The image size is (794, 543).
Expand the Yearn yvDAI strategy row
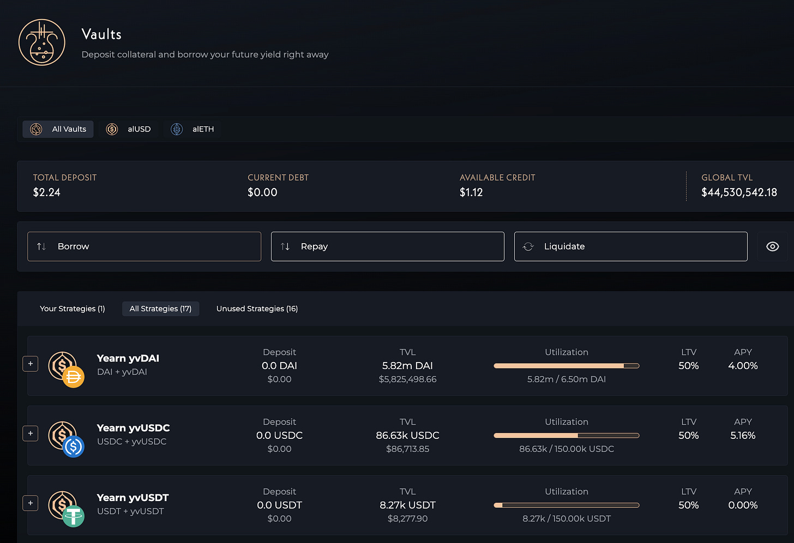click(31, 364)
